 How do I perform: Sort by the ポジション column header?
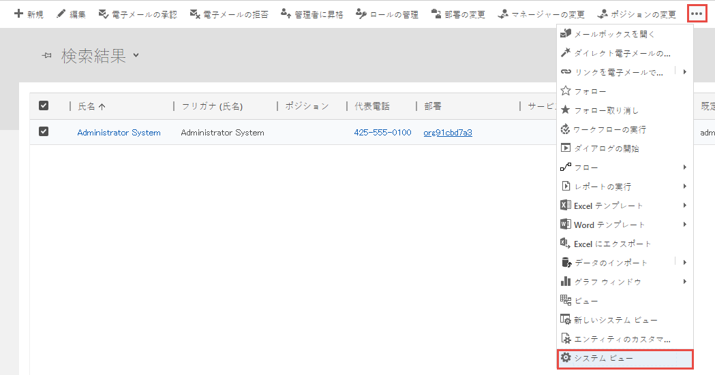[x=307, y=106]
